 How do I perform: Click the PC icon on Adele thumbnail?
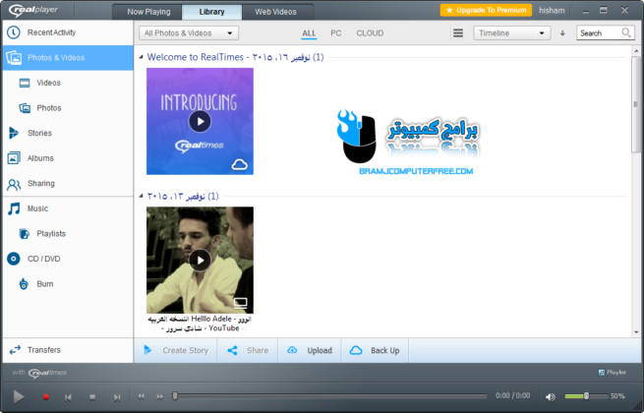[x=240, y=303]
